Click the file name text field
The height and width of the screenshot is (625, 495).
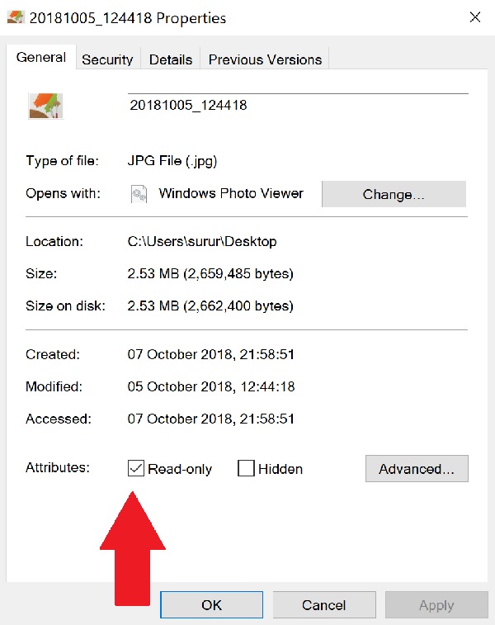coord(297,106)
